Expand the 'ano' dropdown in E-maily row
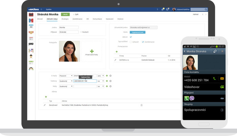Image resolution: width=237 pixels, height=136 pixels. pyautogui.click(x=101, y=76)
